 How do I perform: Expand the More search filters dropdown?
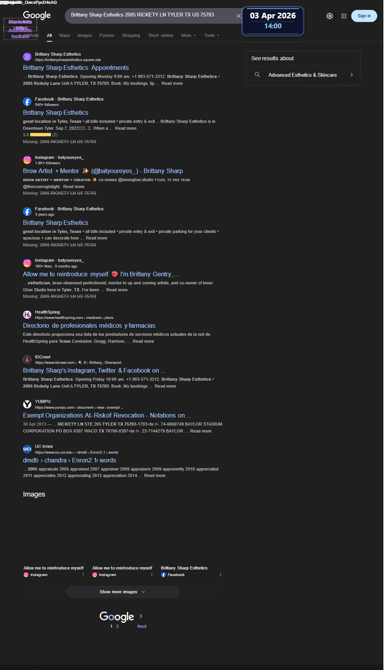click(189, 35)
